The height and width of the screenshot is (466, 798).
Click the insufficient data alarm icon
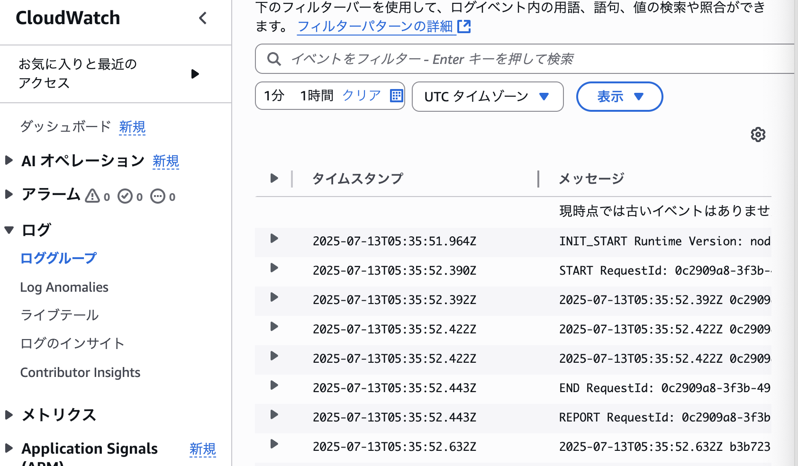coord(158,196)
